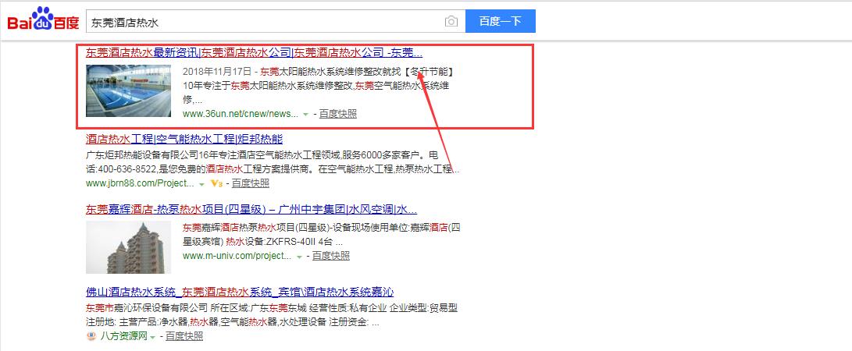The height and width of the screenshot is (351, 852).
Task: Open result titled 东莞酒店热水最新资讯
Action: point(254,53)
